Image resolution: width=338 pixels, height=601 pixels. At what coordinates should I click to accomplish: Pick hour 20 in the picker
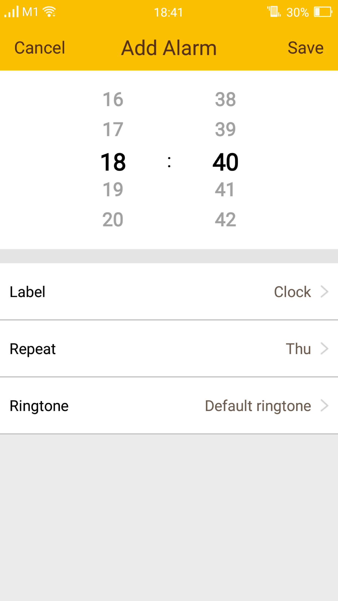[113, 220]
